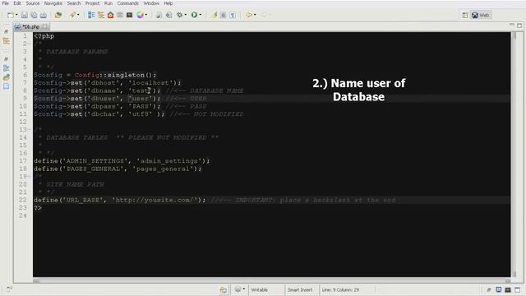This screenshot has height=296, width=526.
Task: Switch to the Web perspective
Action: (480, 16)
